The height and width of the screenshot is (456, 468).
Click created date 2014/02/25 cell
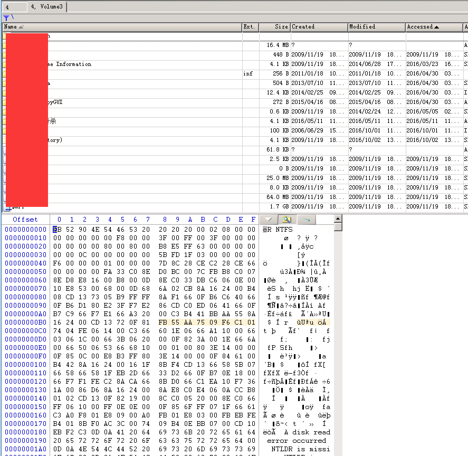(319, 92)
